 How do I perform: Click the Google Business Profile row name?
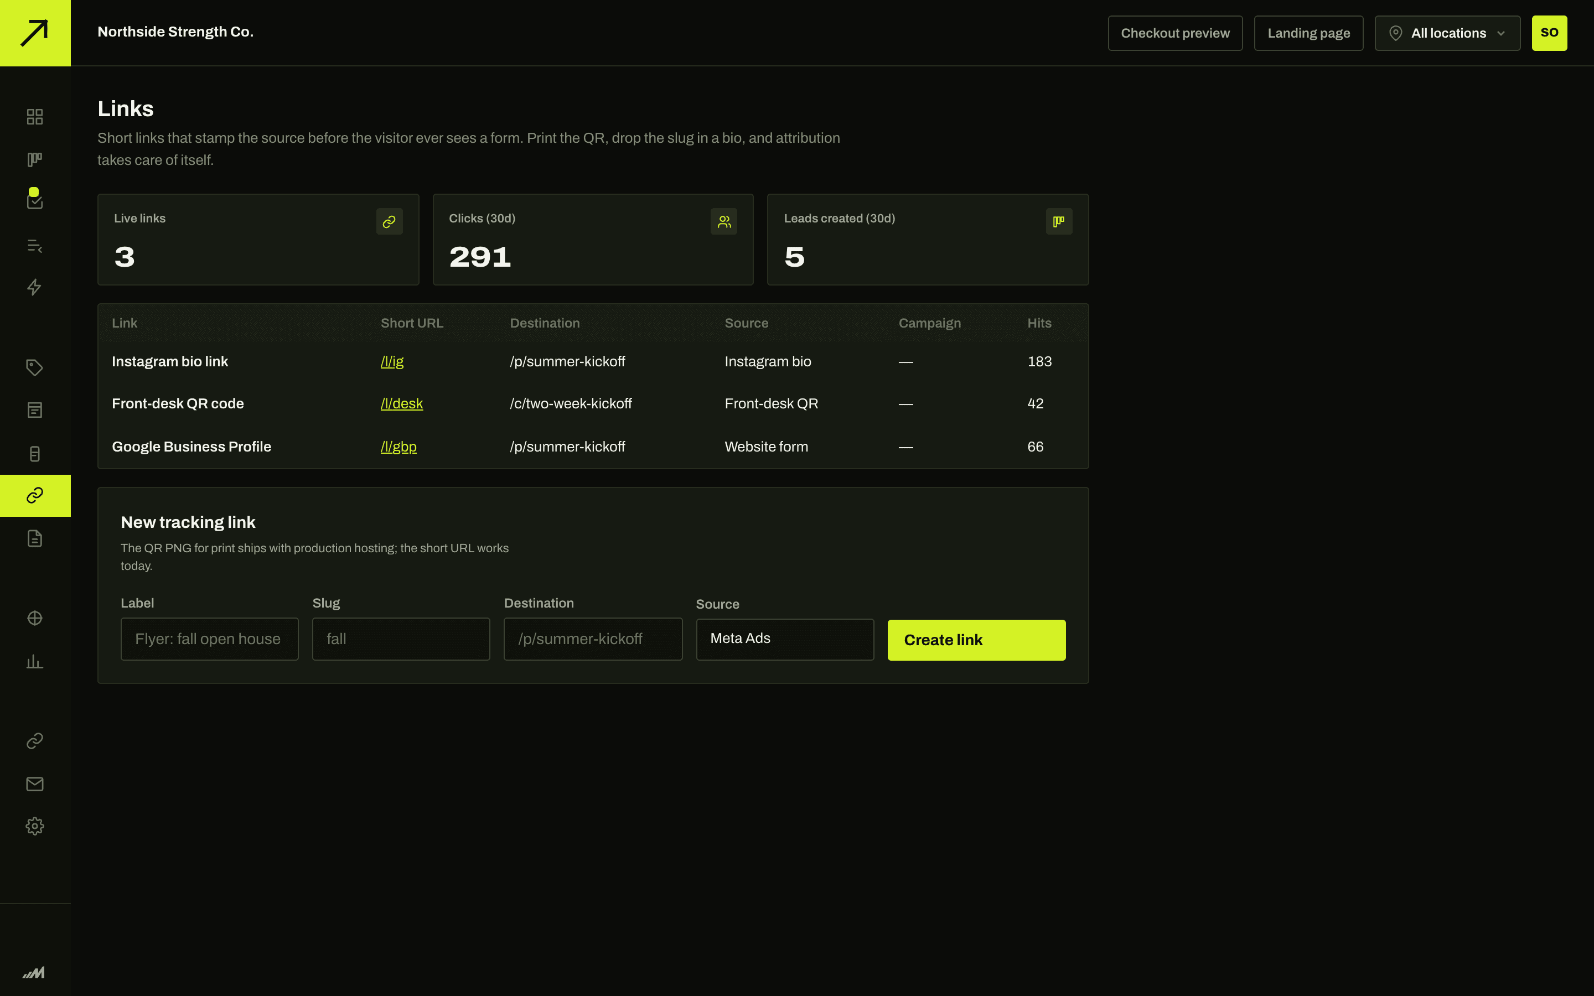click(x=192, y=447)
